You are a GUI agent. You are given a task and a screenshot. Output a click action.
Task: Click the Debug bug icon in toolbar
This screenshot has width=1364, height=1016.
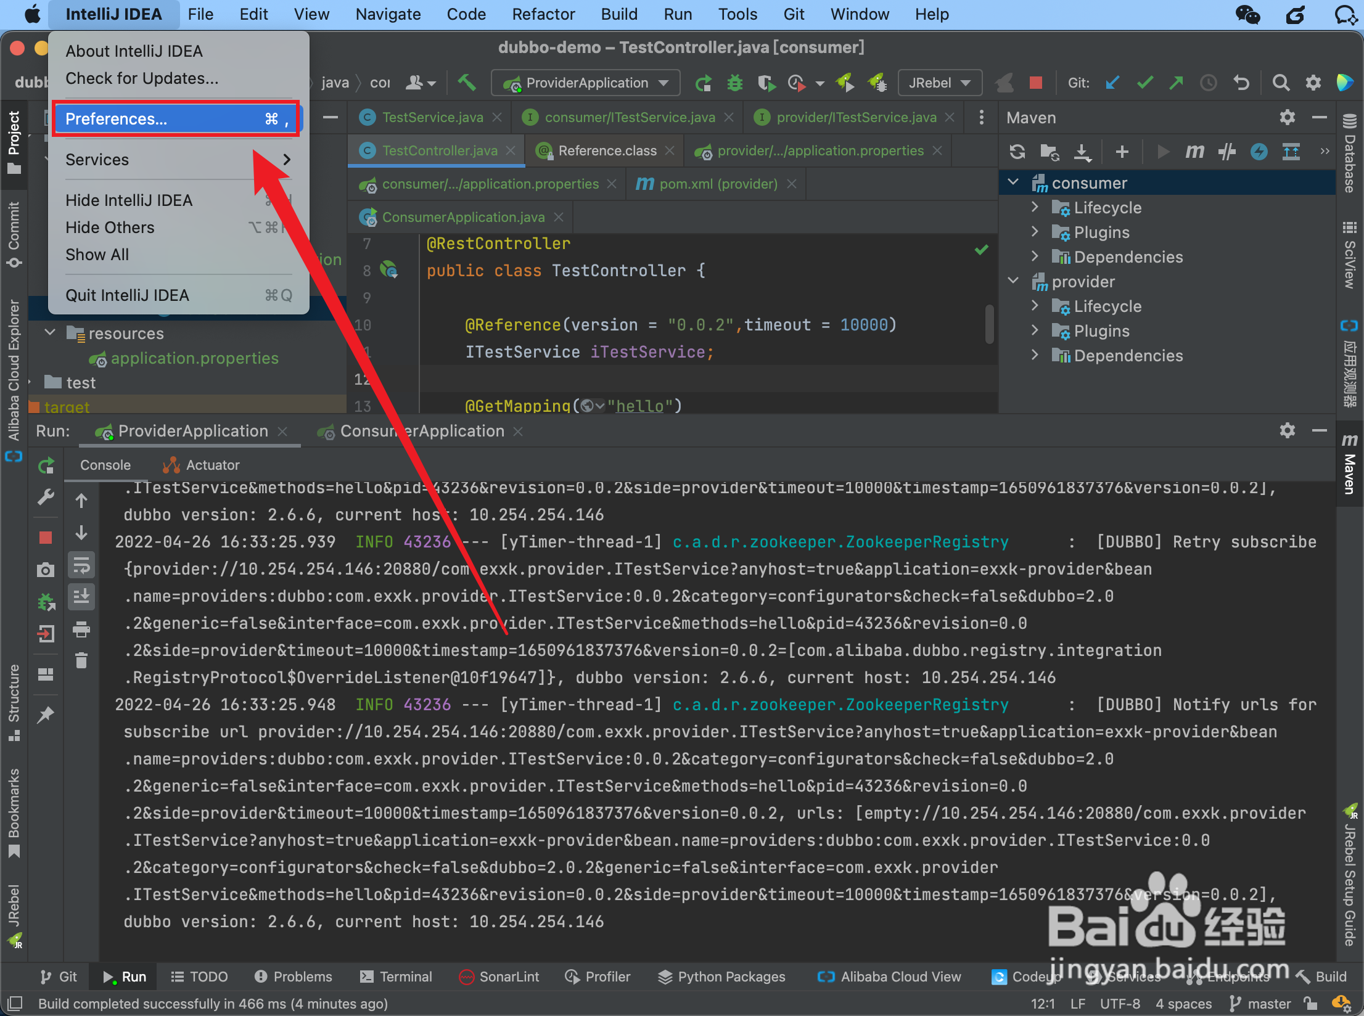(x=734, y=83)
